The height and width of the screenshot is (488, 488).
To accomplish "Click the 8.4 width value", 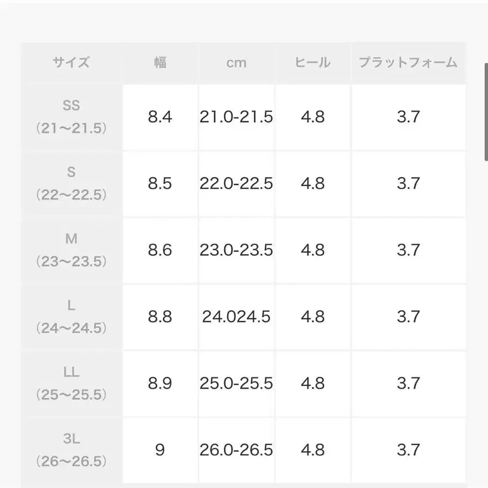I will [159, 117].
